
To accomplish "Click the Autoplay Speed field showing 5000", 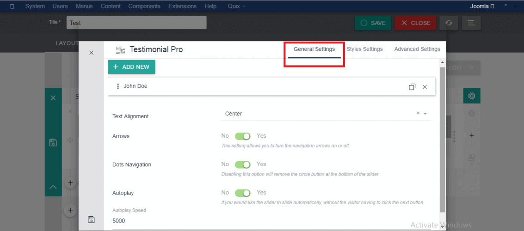I will pyautogui.click(x=271, y=221).
